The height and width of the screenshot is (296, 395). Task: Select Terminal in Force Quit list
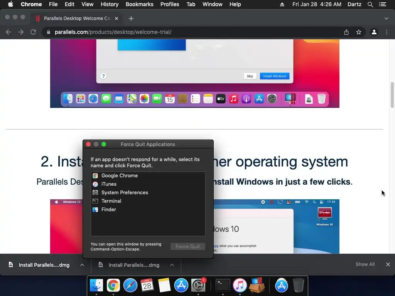tap(148, 201)
